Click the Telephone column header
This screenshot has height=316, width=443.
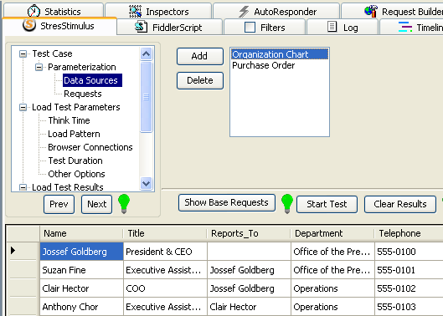pyautogui.click(x=410, y=233)
